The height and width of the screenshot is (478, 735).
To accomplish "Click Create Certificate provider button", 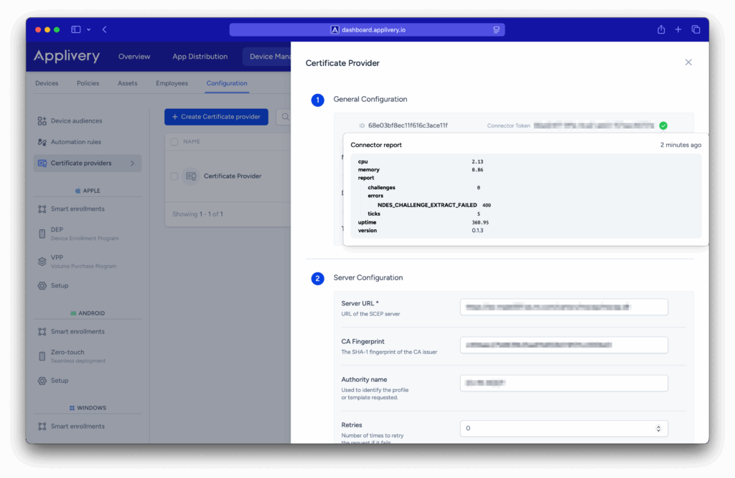I will 216,117.
